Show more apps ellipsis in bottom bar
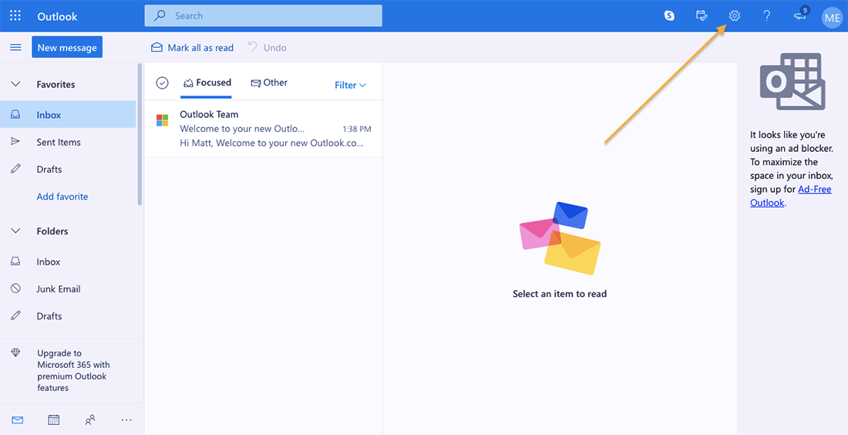Image resolution: width=848 pixels, height=435 pixels. (126, 420)
